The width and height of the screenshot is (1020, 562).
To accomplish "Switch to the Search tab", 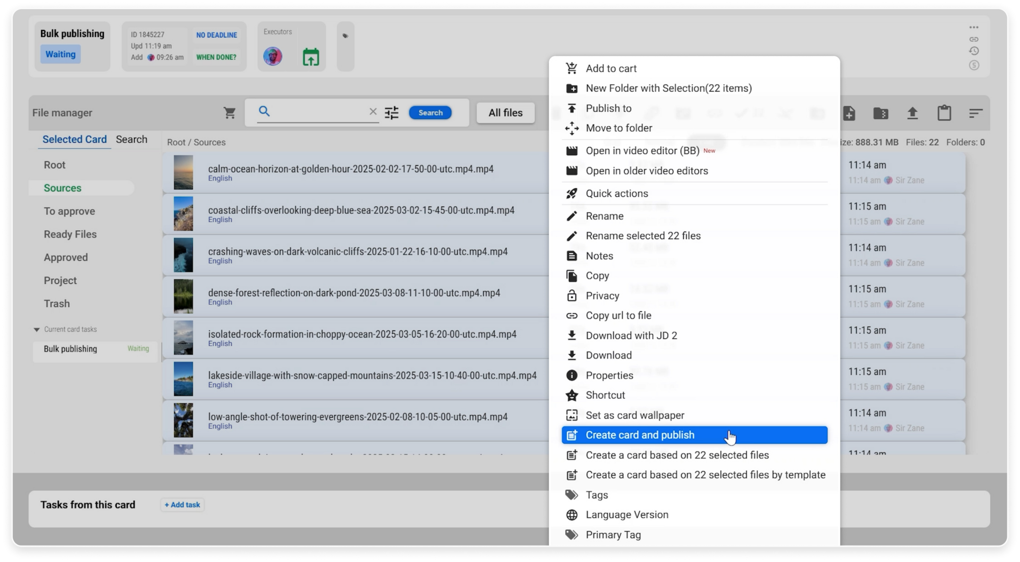I will click(x=131, y=140).
